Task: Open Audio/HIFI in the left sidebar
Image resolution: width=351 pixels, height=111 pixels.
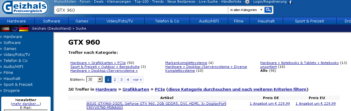Action: pos(13,67)
